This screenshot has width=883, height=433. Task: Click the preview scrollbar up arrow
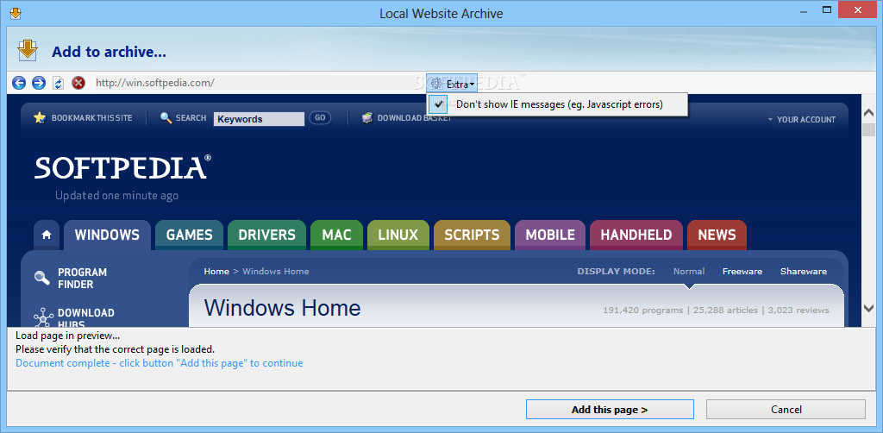[x=868, y=113]
